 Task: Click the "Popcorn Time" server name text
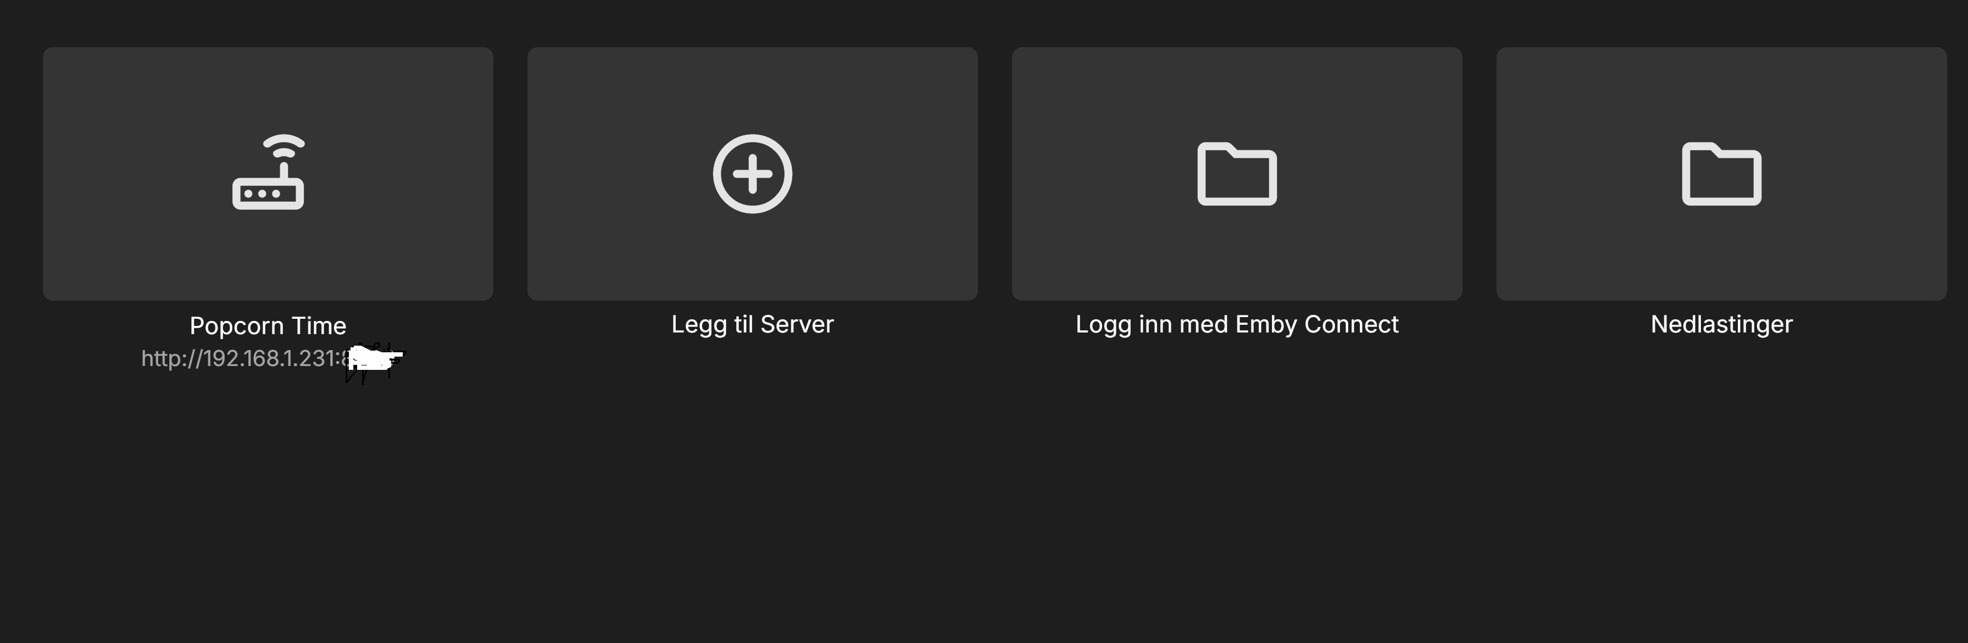[x=268, y=326]
